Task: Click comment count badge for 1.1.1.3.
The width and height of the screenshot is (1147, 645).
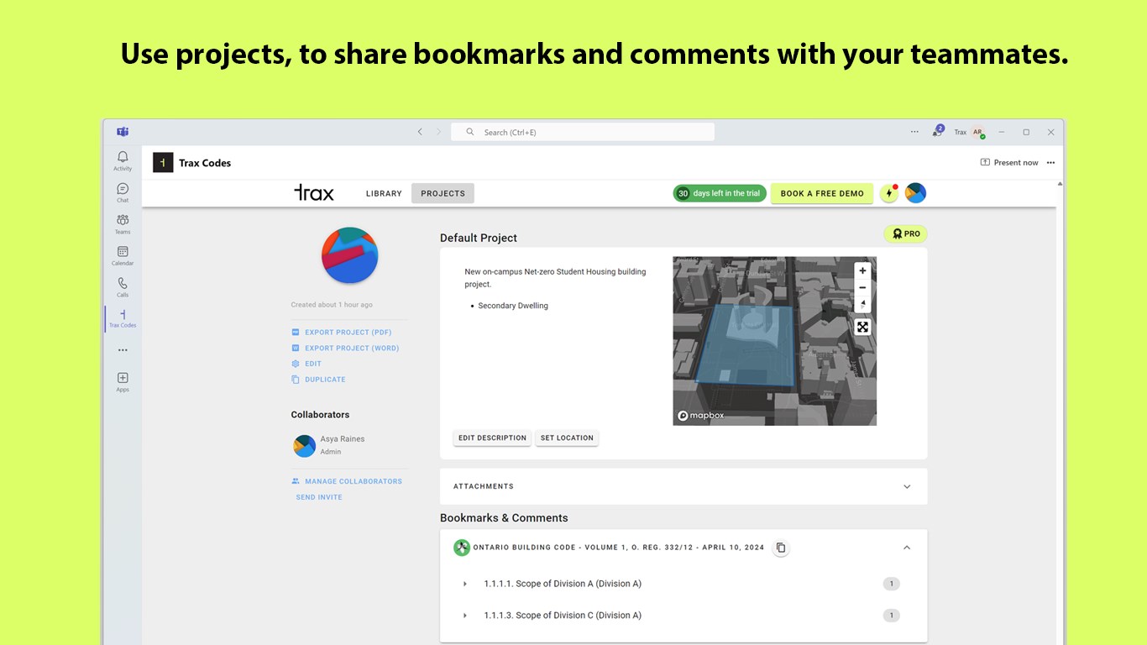Action: point(891,616)
